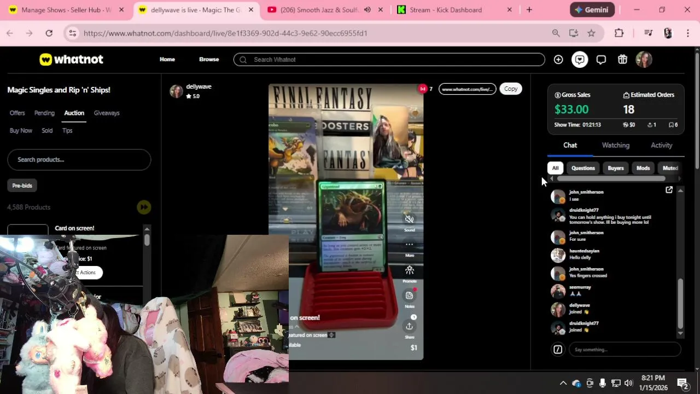The height and width of the screenshot is (394, 700).
Task: Select the Buy Now tab
Action: [x=21, y=130]
